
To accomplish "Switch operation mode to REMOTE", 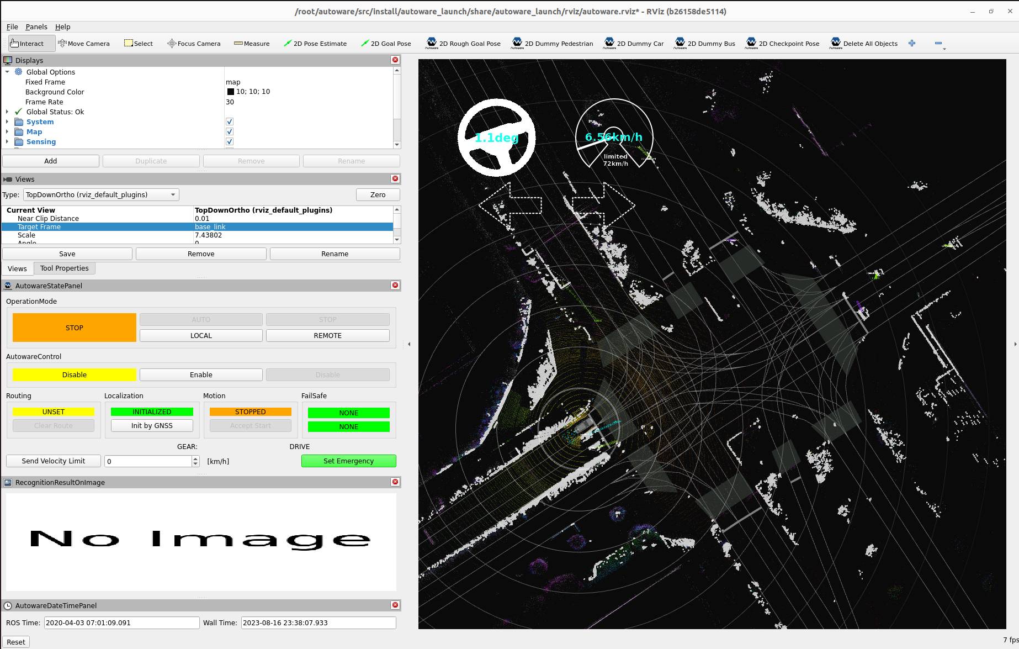I will [328, 335].
